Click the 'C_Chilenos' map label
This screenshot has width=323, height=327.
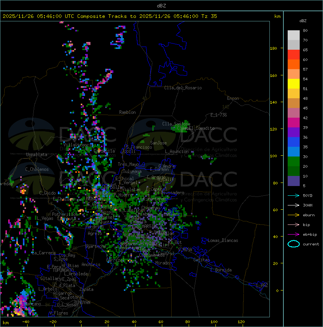tap(37, 169)
